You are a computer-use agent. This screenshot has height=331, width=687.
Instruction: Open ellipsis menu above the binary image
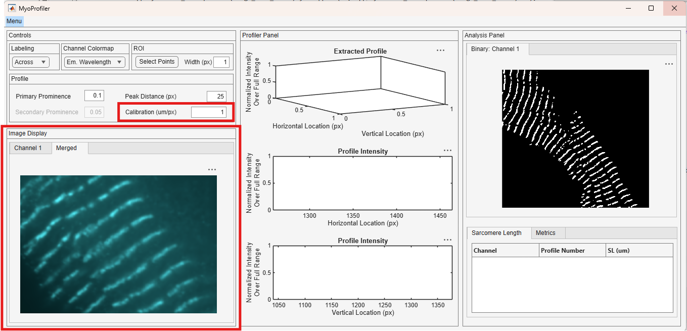click(669, 64)
